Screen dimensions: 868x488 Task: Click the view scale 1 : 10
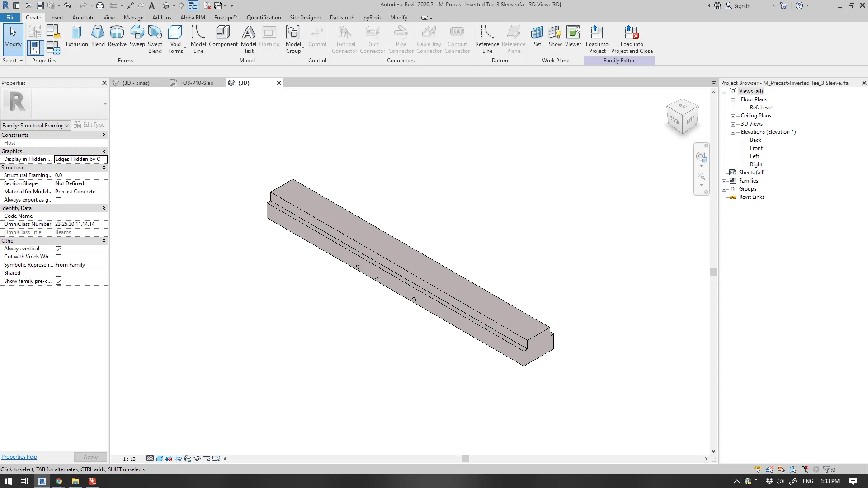pyautogui.click(x=129, y=459)
